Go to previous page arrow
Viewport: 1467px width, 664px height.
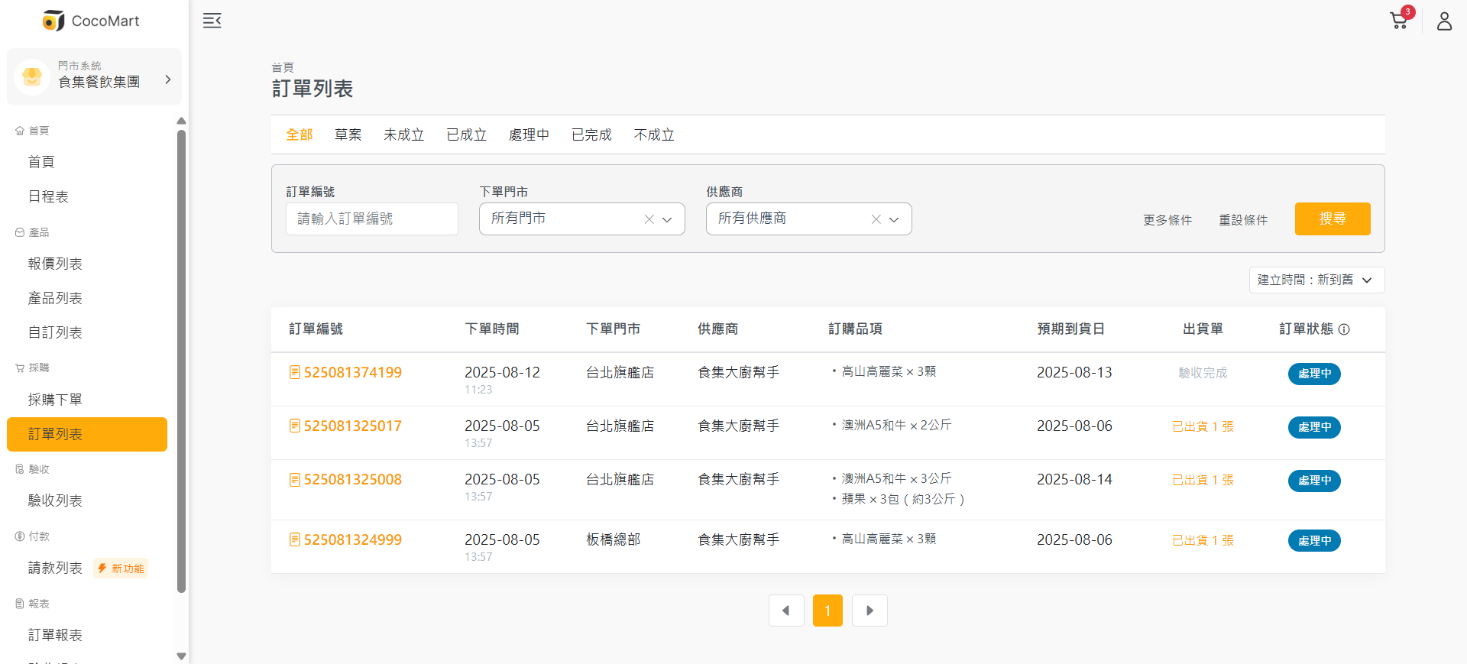pyautogui.click(x=786, y=611)
